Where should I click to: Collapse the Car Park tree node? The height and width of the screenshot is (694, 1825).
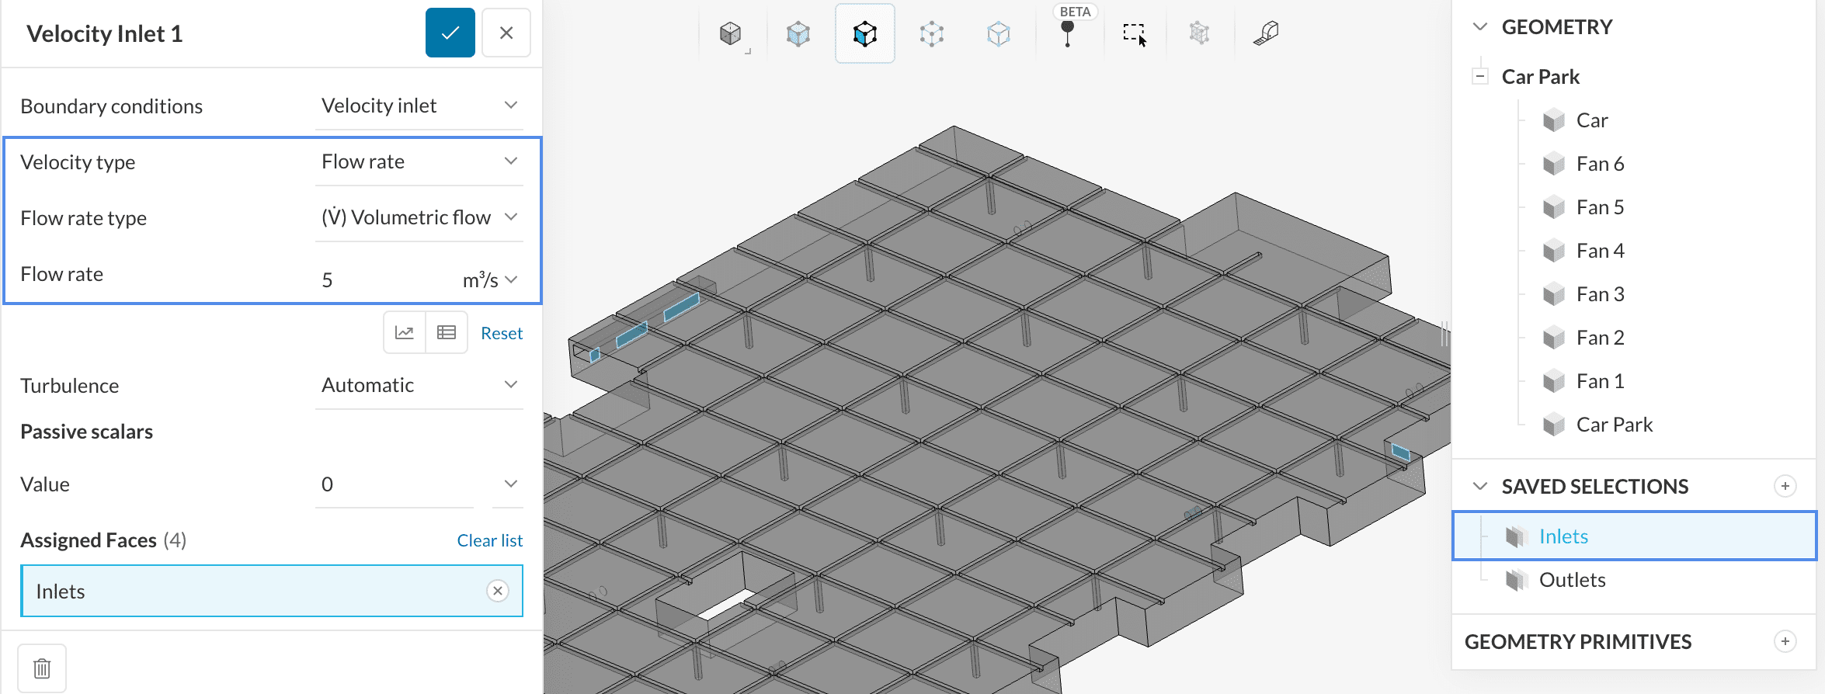(1480, 77)
